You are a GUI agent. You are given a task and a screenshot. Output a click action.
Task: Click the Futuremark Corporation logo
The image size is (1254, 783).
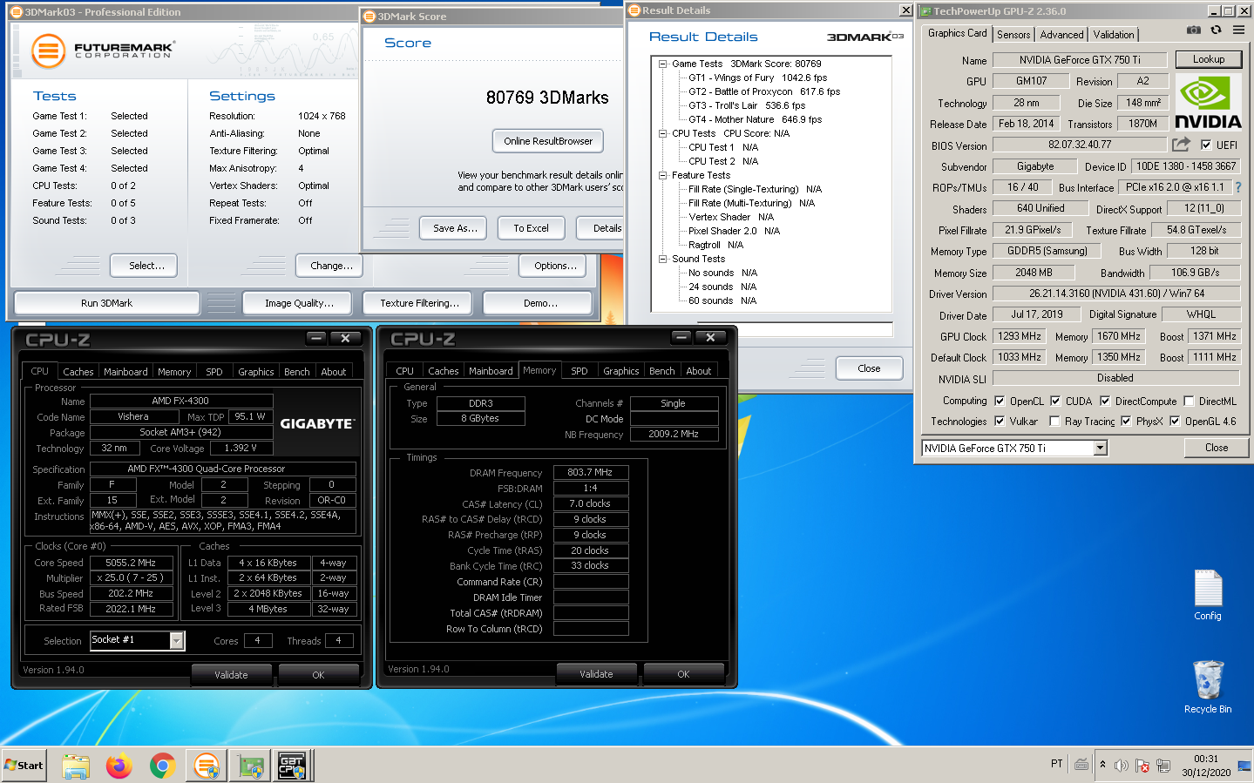[x=103, y=51]
